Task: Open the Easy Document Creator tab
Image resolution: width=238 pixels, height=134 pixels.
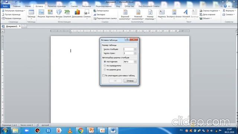Action: [149, 6]
